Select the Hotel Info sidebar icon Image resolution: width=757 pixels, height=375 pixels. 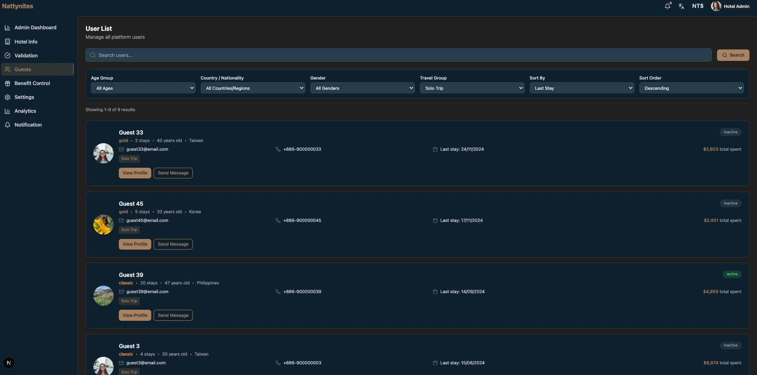pyautogui.click(x=8, y=41)
